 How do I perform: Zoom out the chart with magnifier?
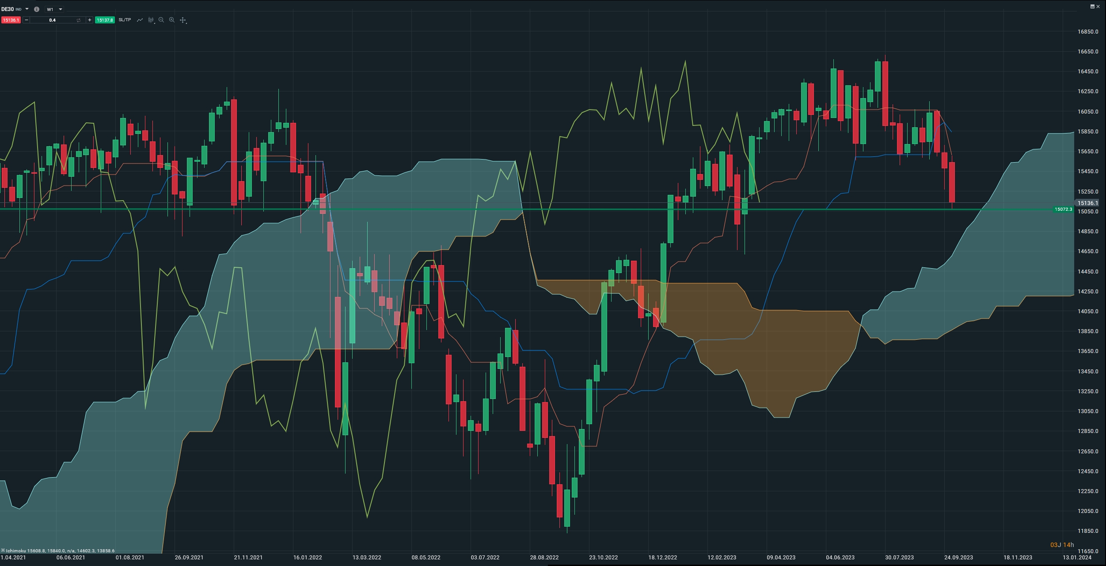pos(161,20)
